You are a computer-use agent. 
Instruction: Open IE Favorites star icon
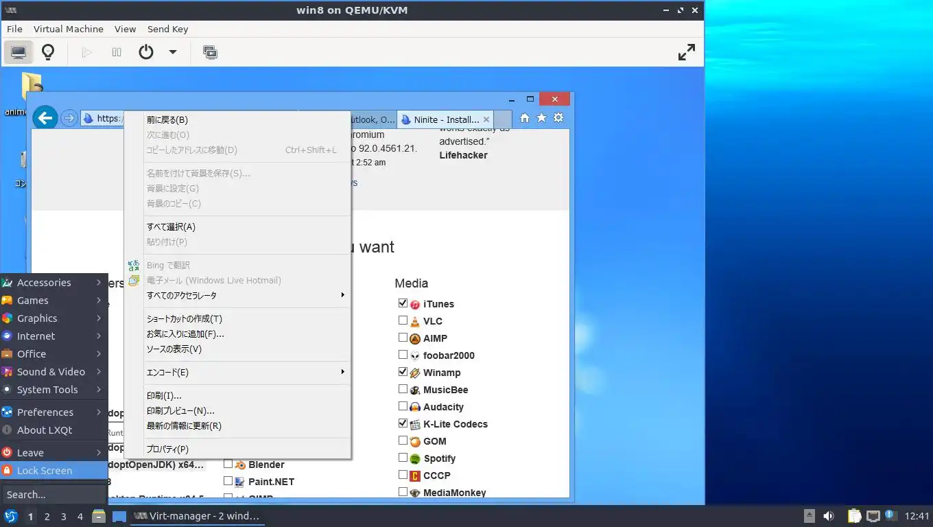541,118
